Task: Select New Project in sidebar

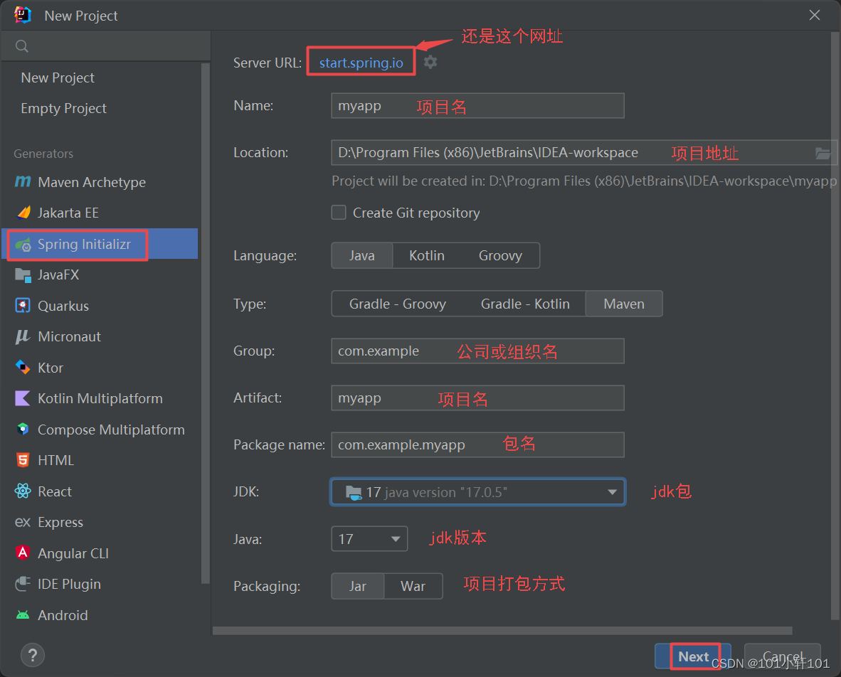Action: 58,78
